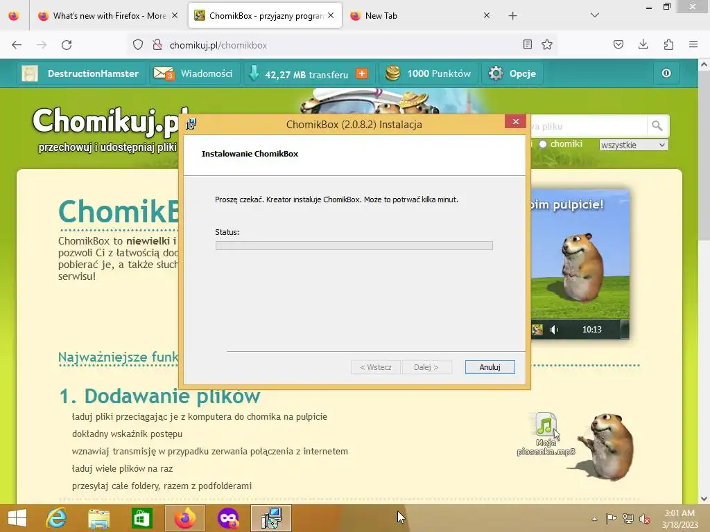Click the installation Status progress bar
710x532 pixels.
coord(354,246)
